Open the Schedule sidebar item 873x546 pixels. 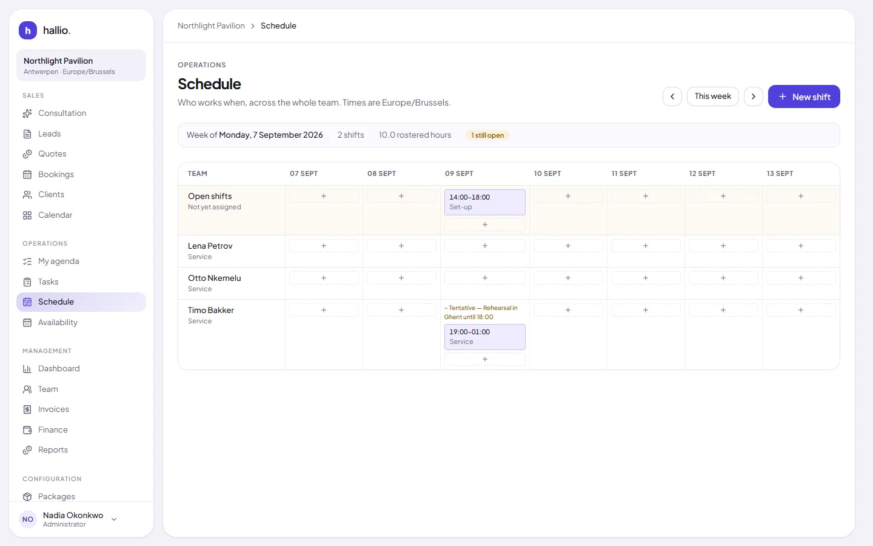81,302
